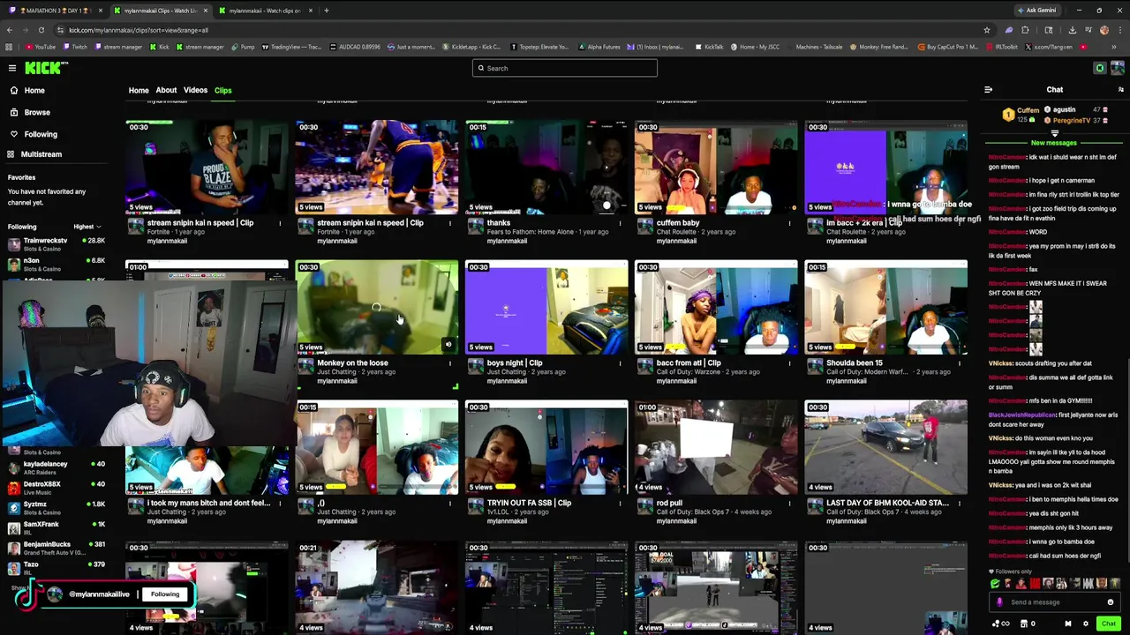Open options menu for 'cuffem baby' clip
The image size is (1130, 635).
(789, 223)
